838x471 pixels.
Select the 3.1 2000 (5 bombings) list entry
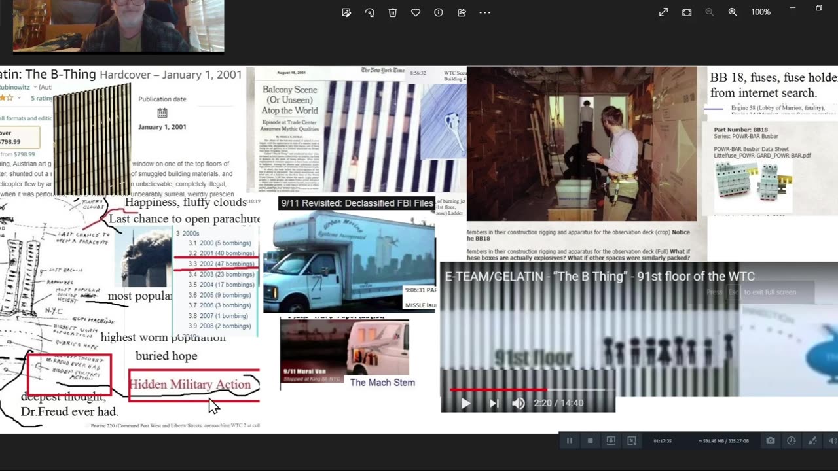[219, 243]
